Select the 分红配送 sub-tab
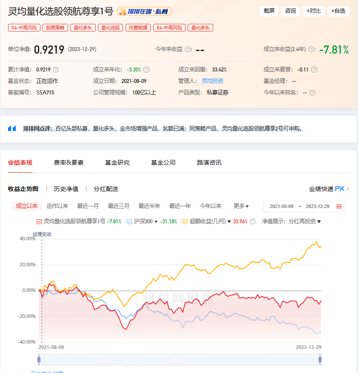 pyautogui.click(x=106, y=189)
